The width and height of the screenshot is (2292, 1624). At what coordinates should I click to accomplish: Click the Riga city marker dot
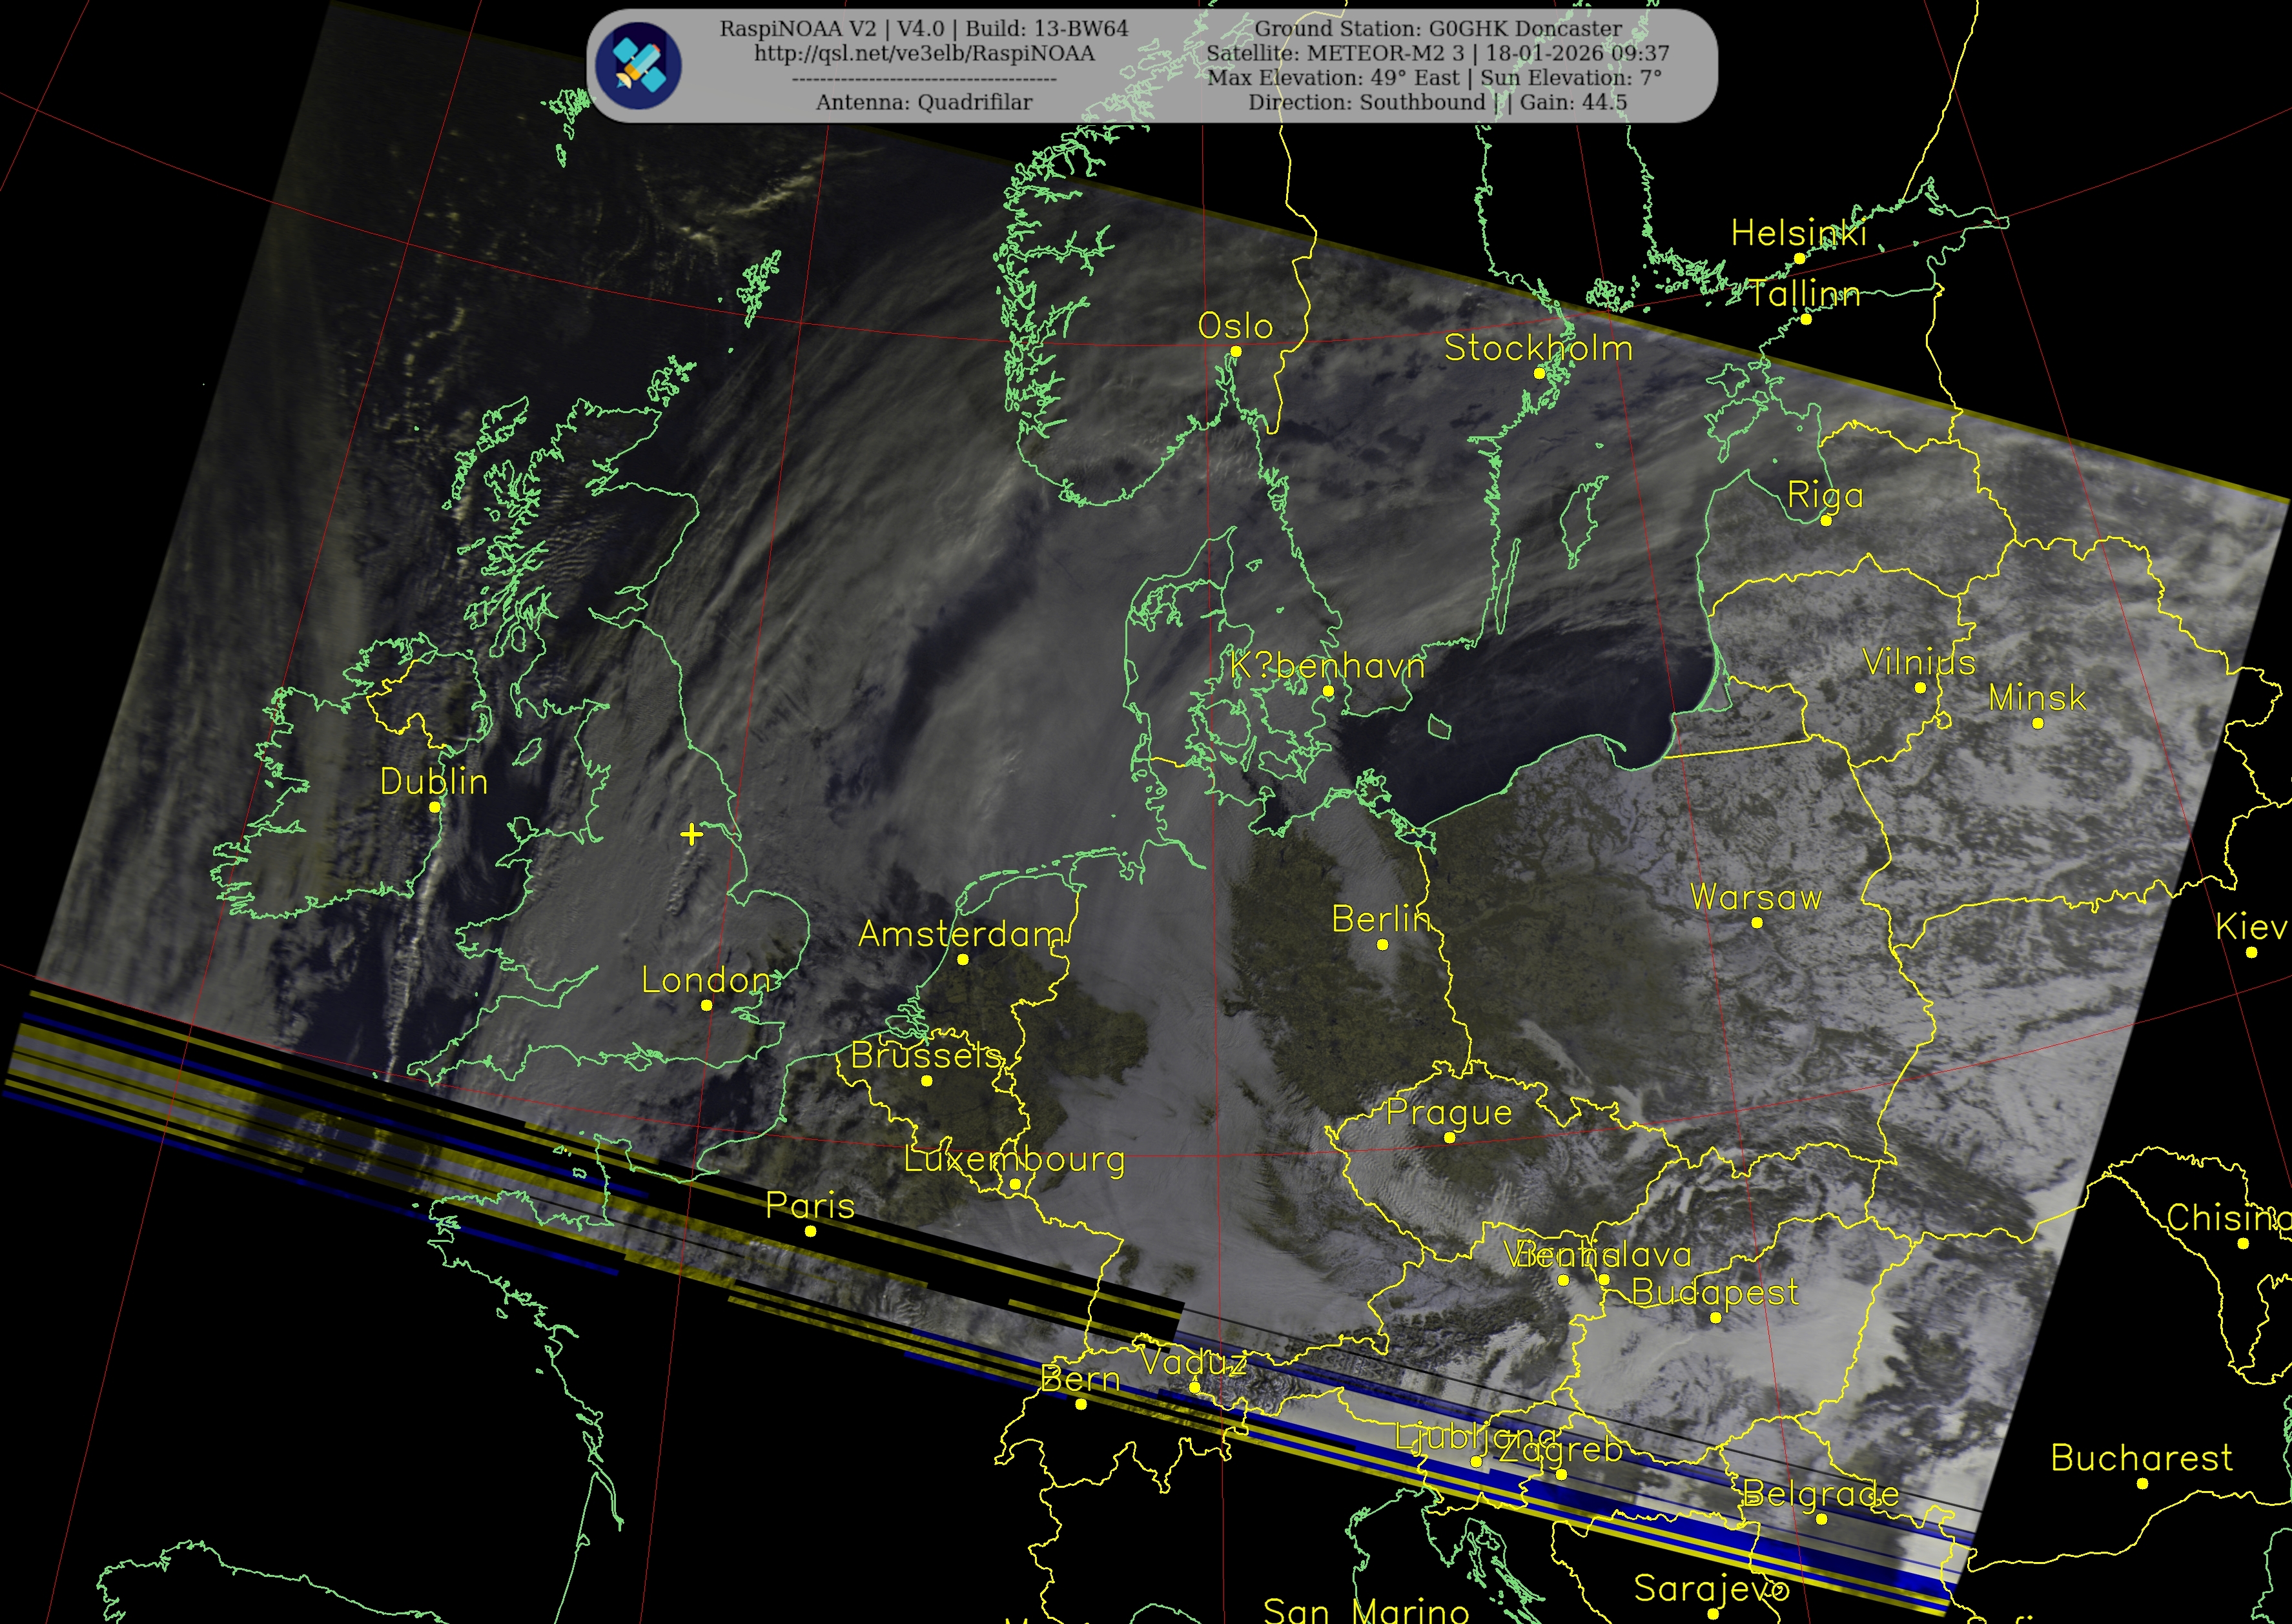point(1826,520)
